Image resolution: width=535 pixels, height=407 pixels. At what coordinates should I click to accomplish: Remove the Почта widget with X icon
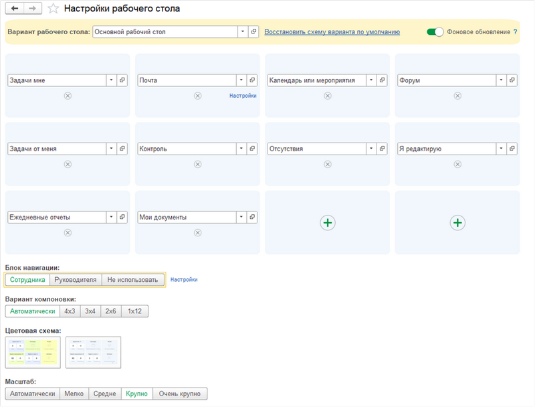(x=197, y=96)
